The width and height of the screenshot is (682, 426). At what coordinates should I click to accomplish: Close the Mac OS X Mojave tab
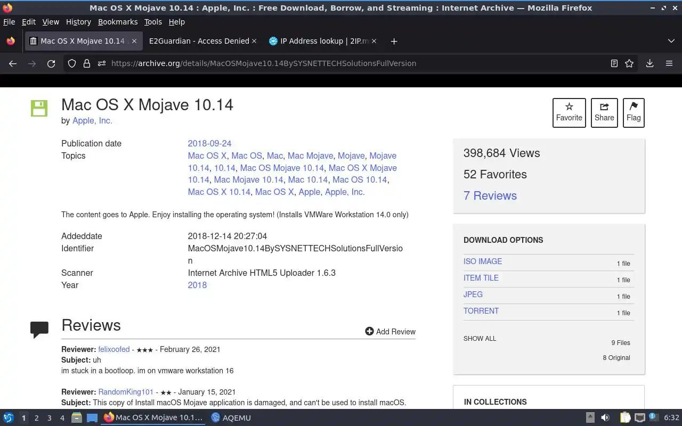(134, 41)
